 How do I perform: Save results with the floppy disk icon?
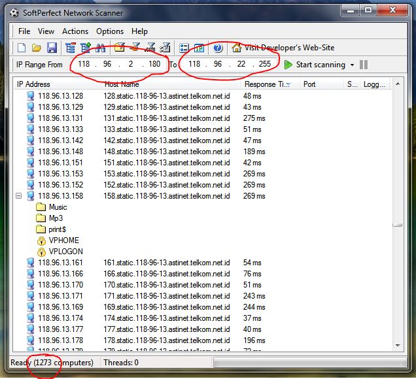[52, 48]
